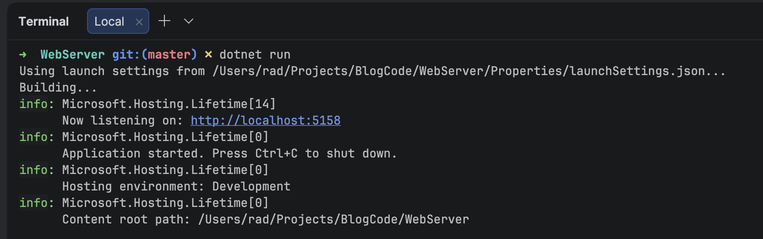The image size is (763, 239).
Task: Click the "master" branch name in prompt
Action: (169, 54)
